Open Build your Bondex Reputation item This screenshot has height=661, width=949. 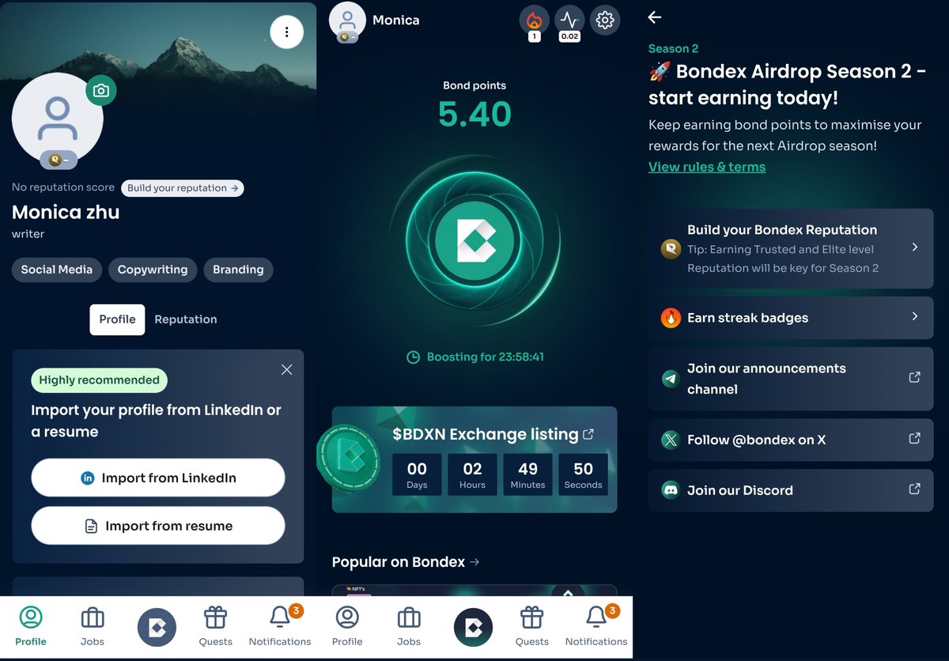point(791,248)
